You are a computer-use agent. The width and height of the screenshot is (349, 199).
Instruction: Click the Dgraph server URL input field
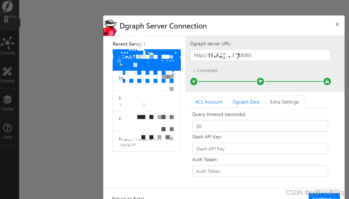tap(260, 55)
